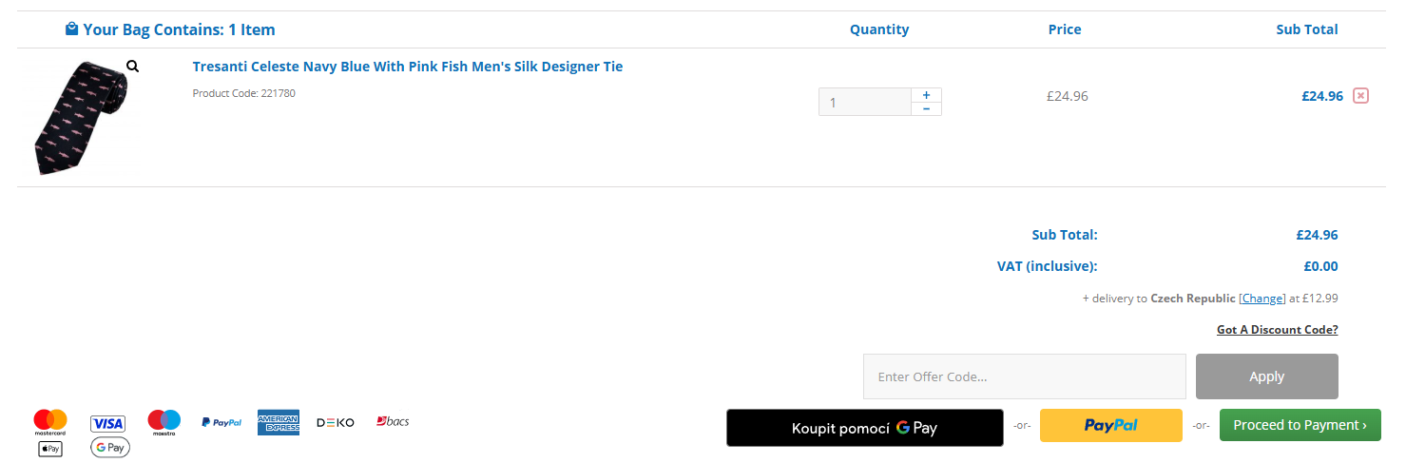This screenshot has height=463, width=1406.
Task: Click the Visa payment icon
Action: 107,423
